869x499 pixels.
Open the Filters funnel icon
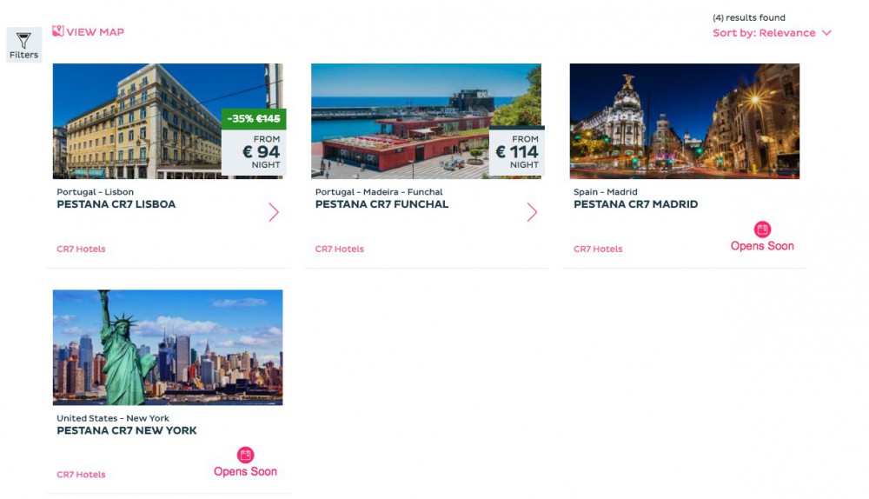(x=23, y=40)
